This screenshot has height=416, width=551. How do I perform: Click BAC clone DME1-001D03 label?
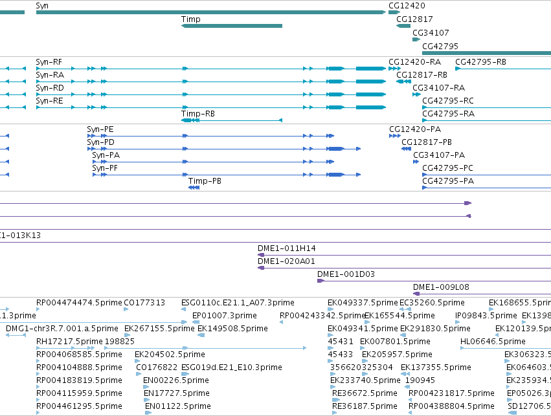(346, 274)
